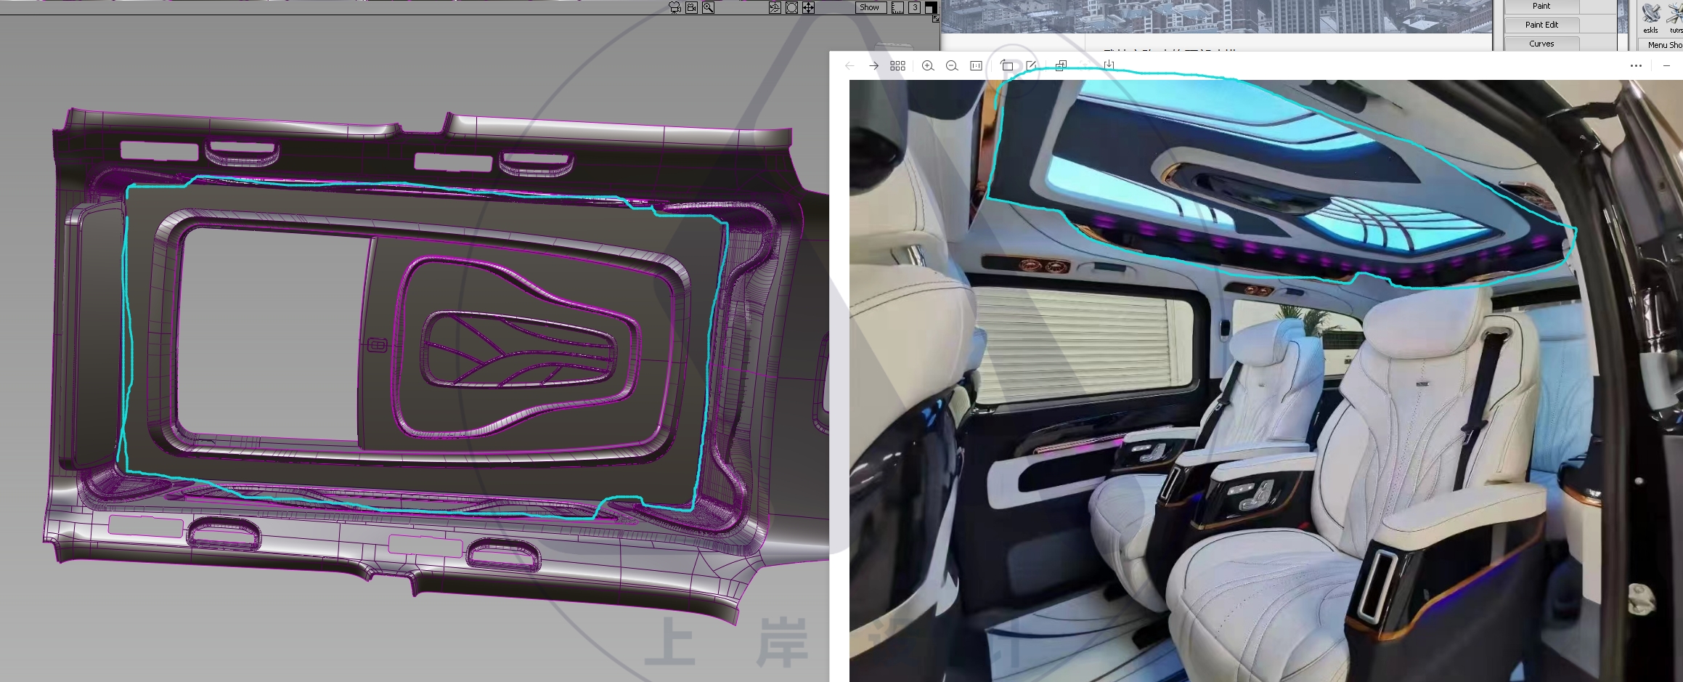The image size is (1683, 682).
Task: Zoom in on the interior photo
Action: pyautogui.click(x=927, y=65)
